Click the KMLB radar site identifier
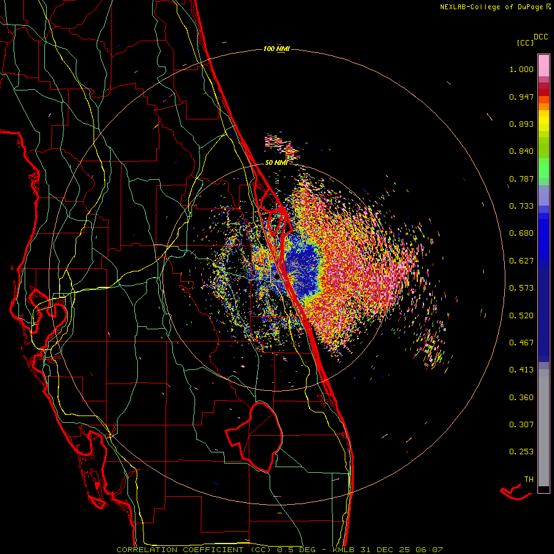554x554 pixels. pos(343,550)
